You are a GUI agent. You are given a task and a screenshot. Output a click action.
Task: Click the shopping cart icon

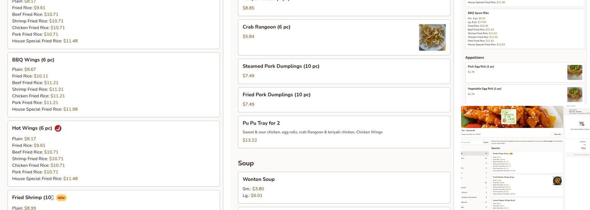pyautogui.click(x=581, y=124)
